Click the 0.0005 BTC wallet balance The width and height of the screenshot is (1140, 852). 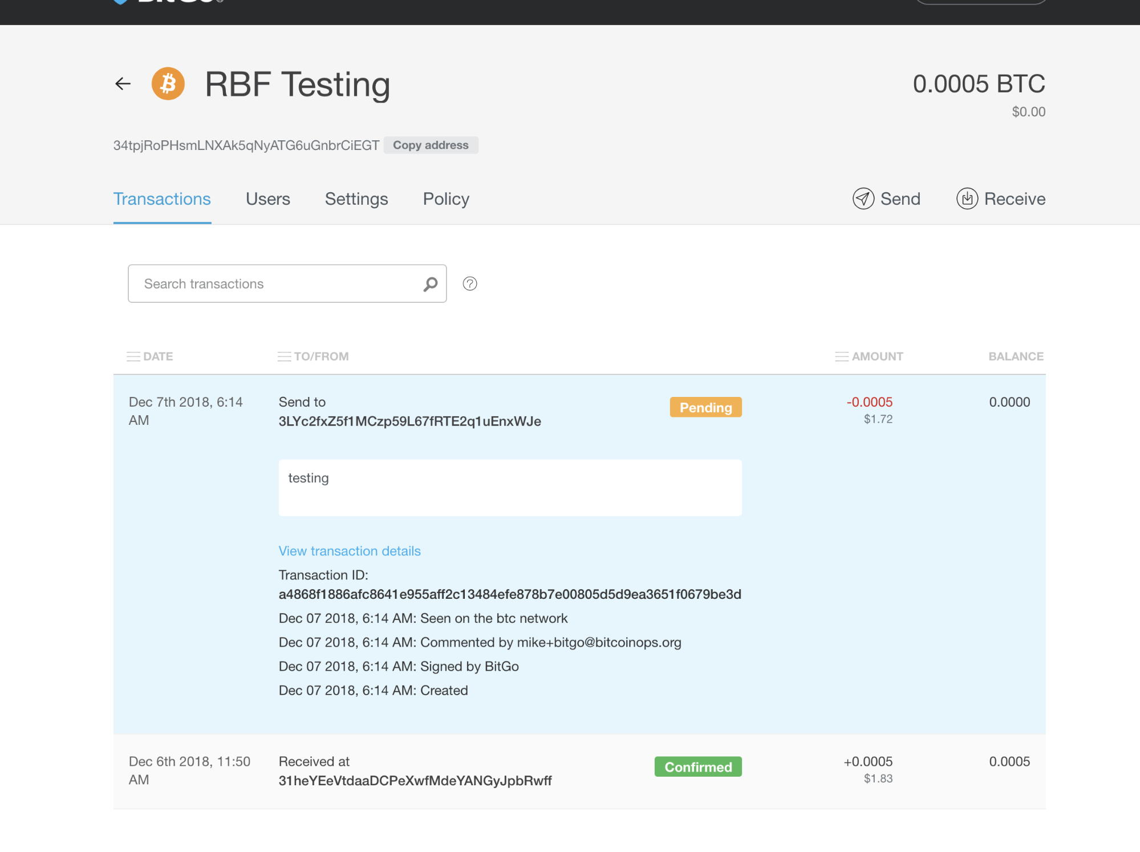[x=979, y=84]
